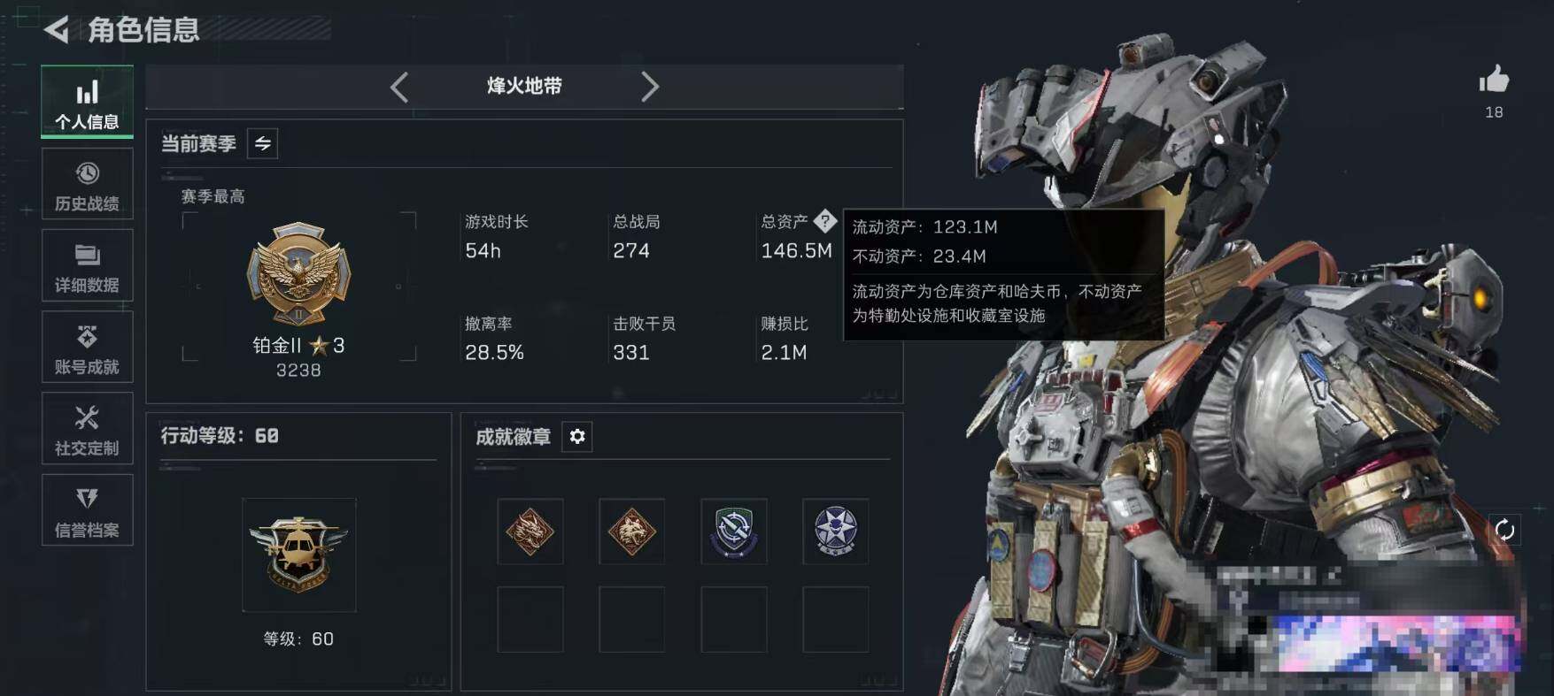Open 信誉档案 reputation section
The image size is (1554, 696).
point(87,510)
